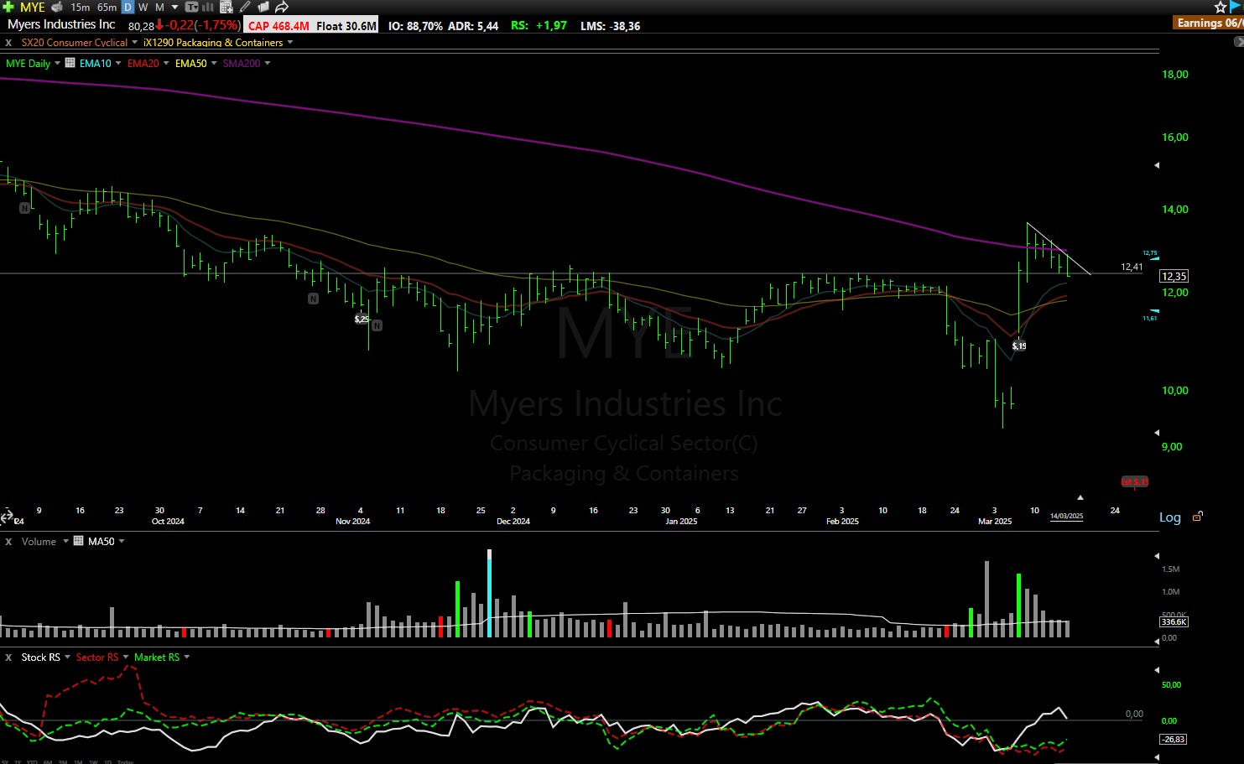
Task: Click the Earnings date badge
Action: click(1209, 23)
